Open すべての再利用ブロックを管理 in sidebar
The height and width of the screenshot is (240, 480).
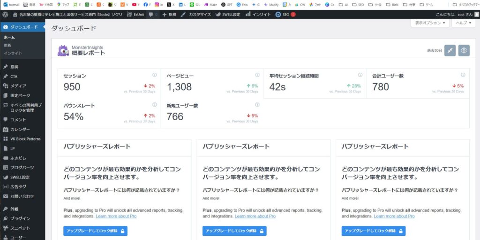pyautogui.click(x=22, y=108)
